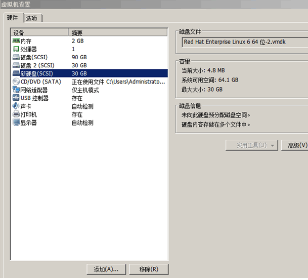Click the processor (处理器) icon

pyautogui.click(x=16, y=49)
